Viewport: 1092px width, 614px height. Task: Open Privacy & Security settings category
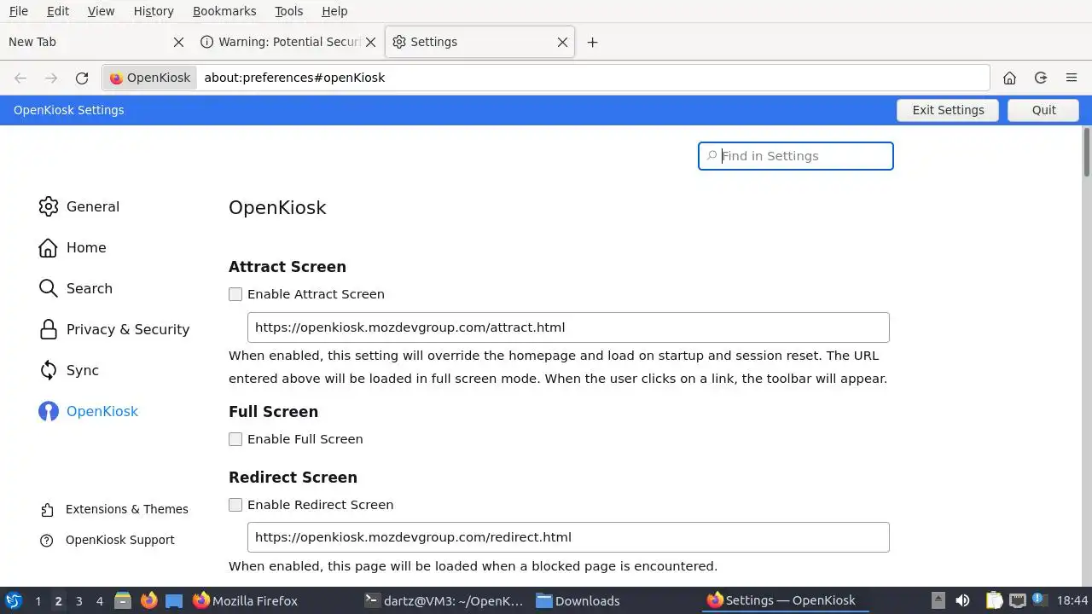click(x=114, y=329)
